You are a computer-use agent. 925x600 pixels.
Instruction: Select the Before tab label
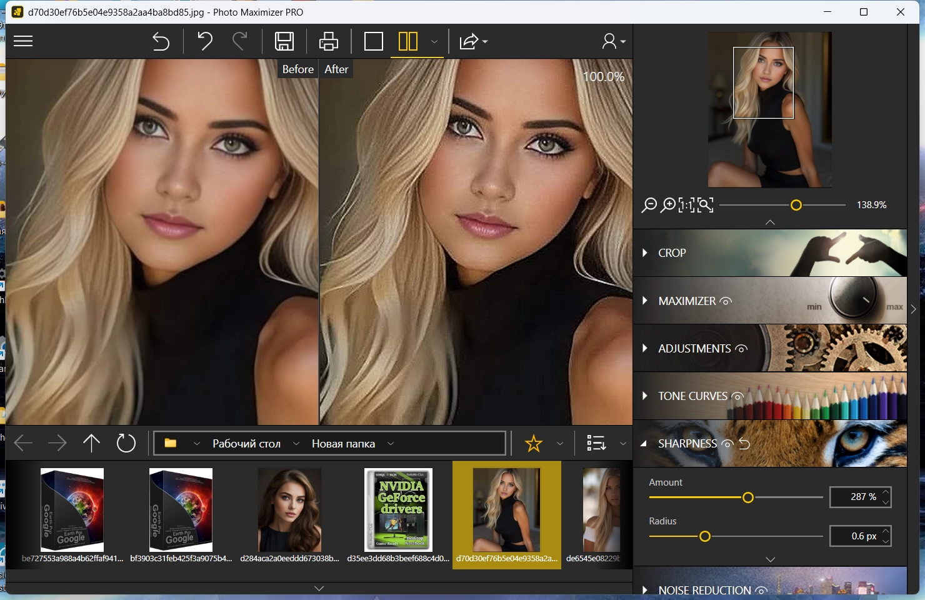click(x=297, y=69)
